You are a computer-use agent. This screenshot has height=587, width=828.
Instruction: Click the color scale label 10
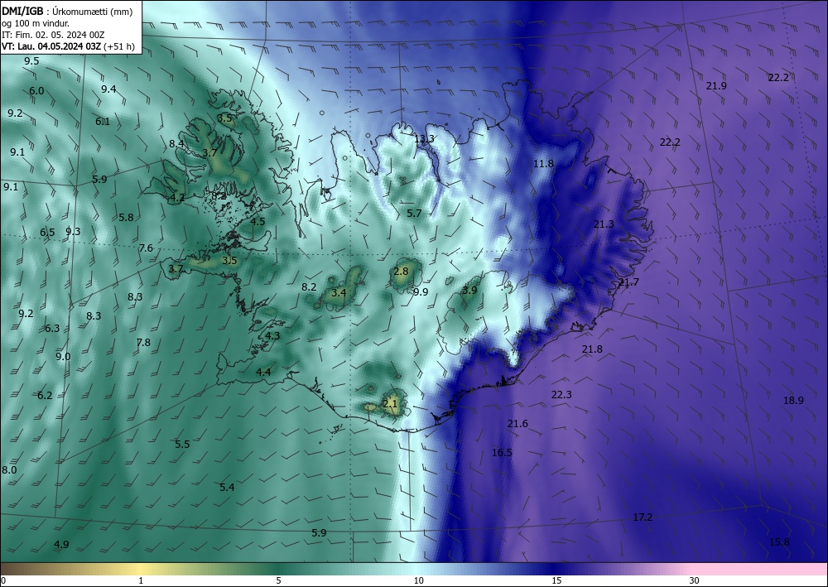tap(418, 580)
